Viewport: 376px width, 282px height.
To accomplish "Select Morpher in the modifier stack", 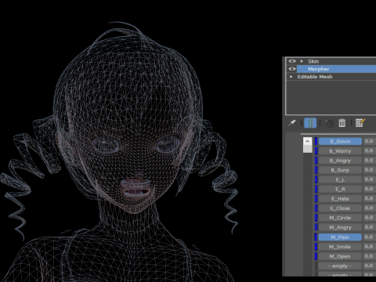I will pos(337,69).
